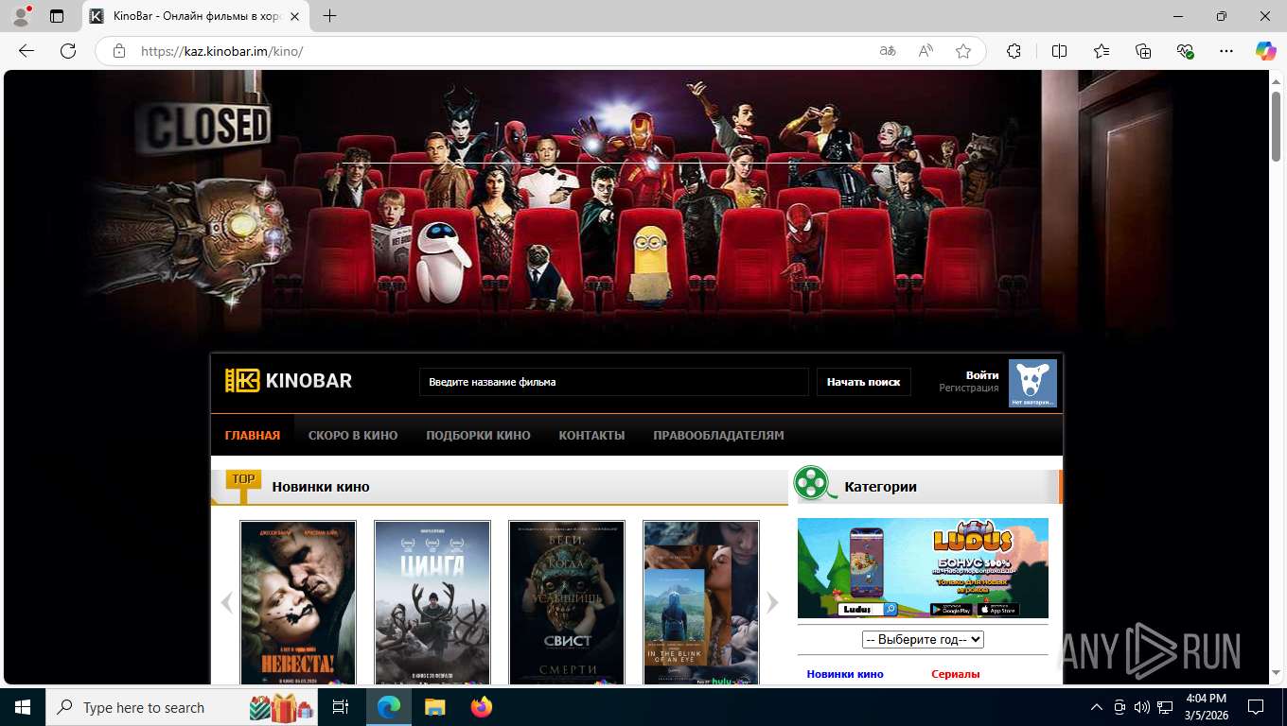Viewport: 1287px width, 726px height.
Task: Open the ГЛАВНАЯ menu item
Action: click(x=253, y=436)
